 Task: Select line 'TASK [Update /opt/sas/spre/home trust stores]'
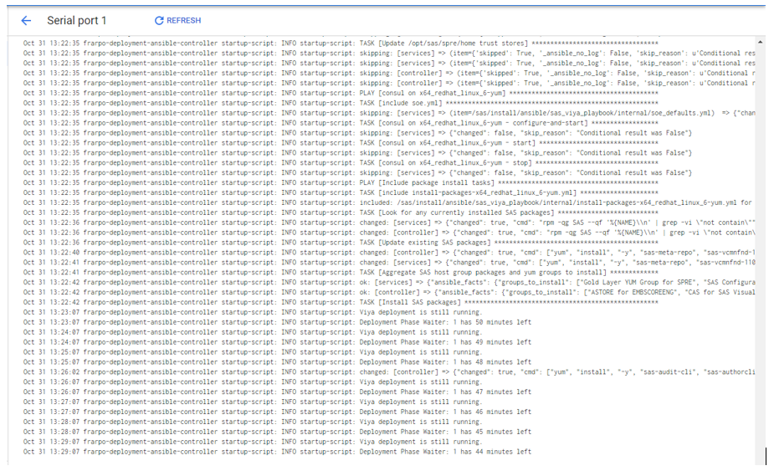pyautogui.click(x=341, y=44)
